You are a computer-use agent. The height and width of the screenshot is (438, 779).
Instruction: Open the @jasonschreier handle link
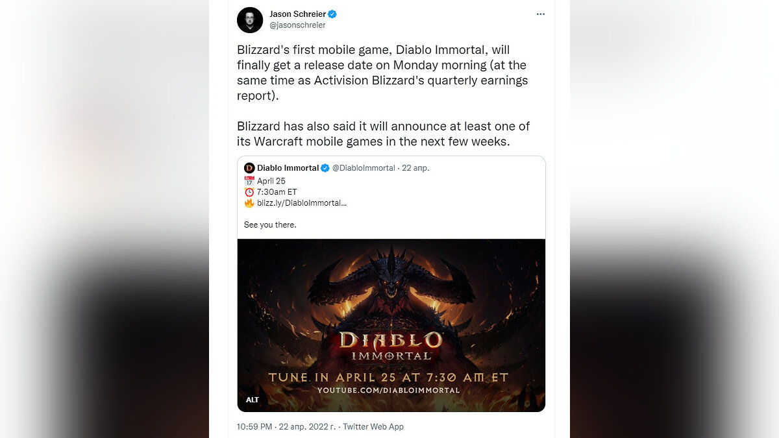(297, 25)
